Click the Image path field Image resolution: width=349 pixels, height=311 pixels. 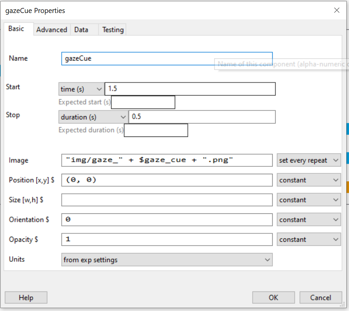point(167,160)
